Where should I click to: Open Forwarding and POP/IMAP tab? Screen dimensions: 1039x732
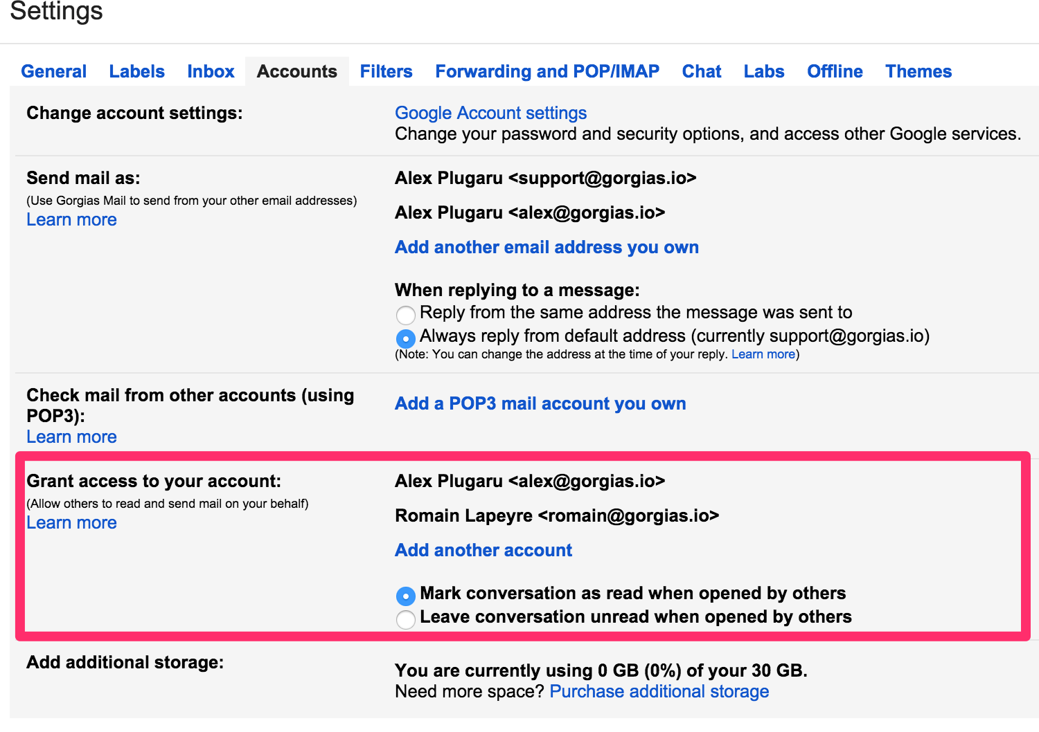547,71
